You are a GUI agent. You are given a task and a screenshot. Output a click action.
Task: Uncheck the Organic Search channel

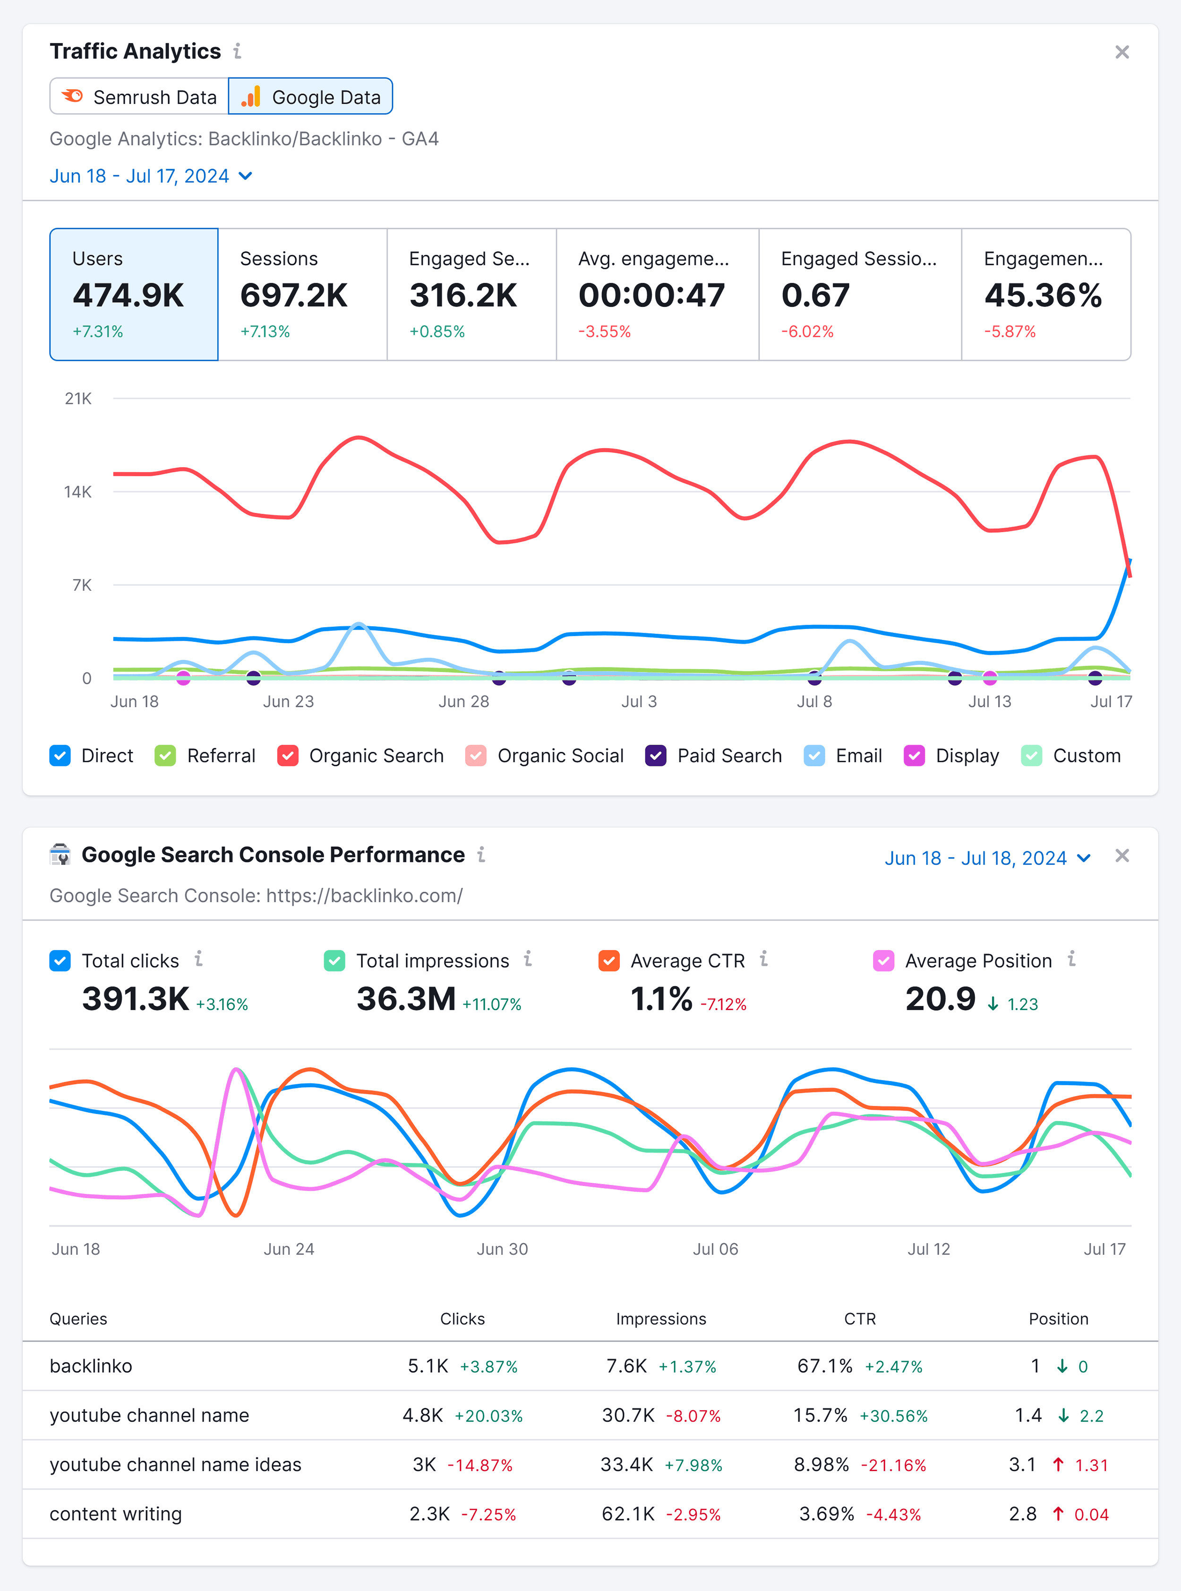[x=288, y=756]
